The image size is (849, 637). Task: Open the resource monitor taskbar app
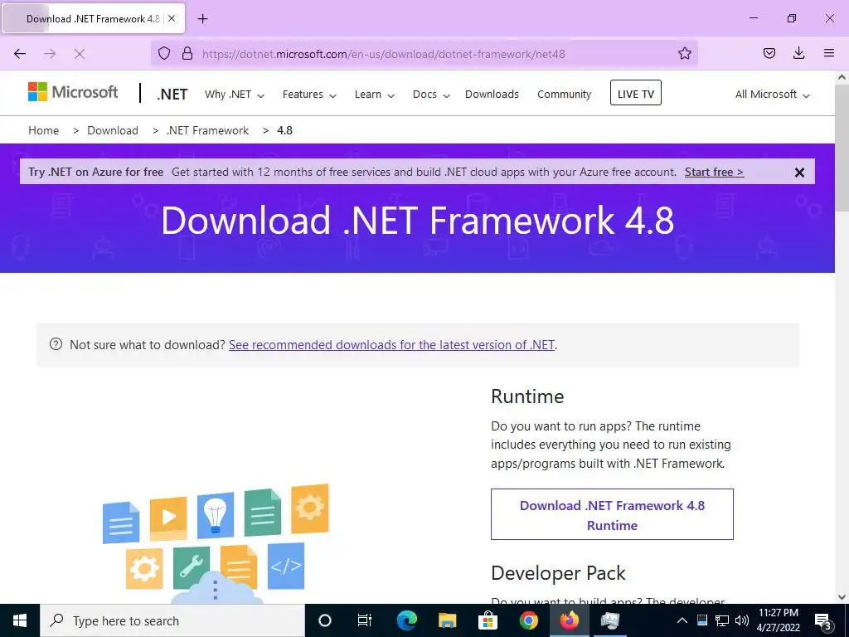pyautogui.click(x=609, y=620)
